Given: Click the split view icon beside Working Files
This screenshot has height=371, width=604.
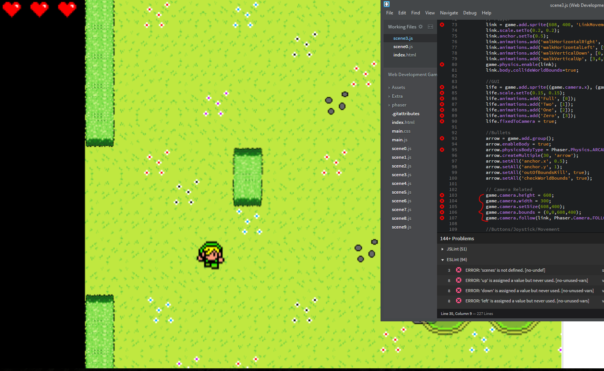Looking at the screenshot, I should [430, 27].
